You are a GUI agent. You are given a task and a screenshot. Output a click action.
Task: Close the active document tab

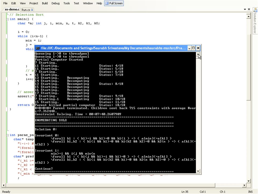[249, 9]
